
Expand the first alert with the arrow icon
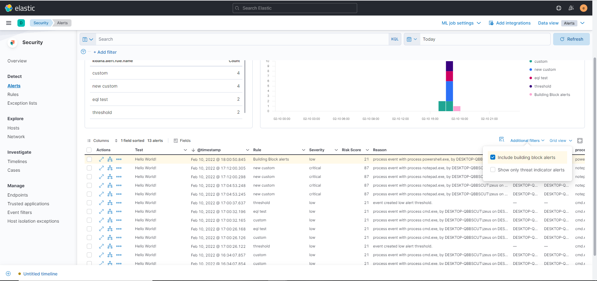coord(101,159)
